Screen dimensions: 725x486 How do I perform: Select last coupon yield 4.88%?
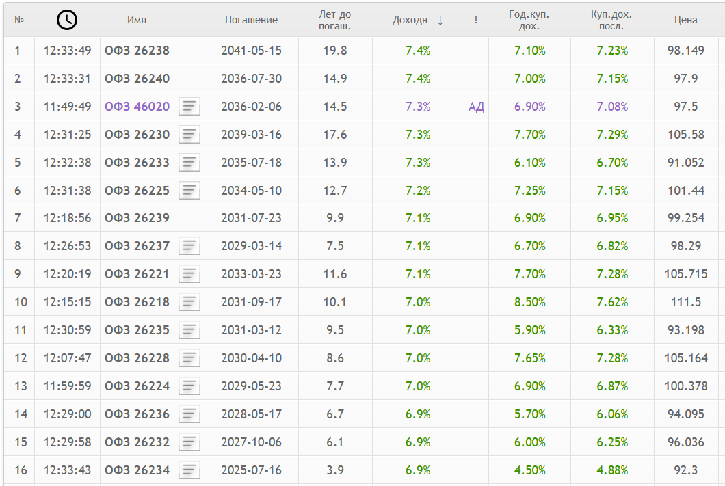pos(611,470)
